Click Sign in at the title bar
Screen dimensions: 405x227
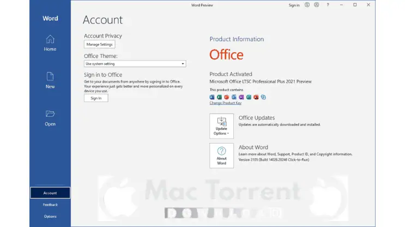pos(294,5)
